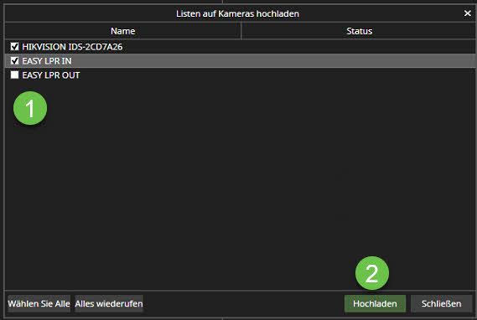The height and width of the screenshot is (320, 477).
Task: Uncheck the HIKVISION IDS-2CD7A26 checkbox
Action: (14, 47)
